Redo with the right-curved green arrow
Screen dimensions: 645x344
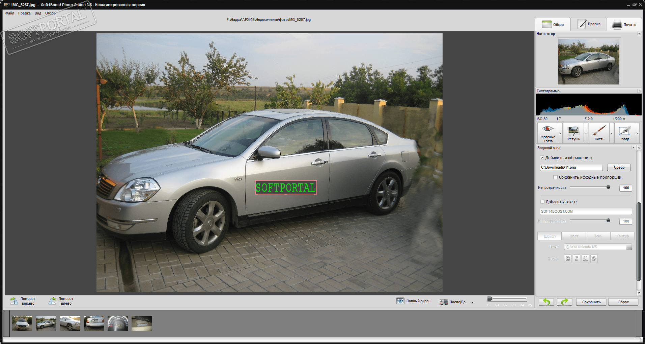[564, 302]
